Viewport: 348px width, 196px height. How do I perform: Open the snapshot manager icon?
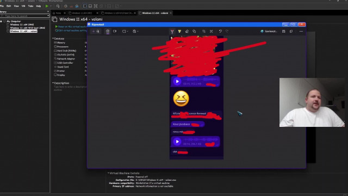[x=77, y=6]
